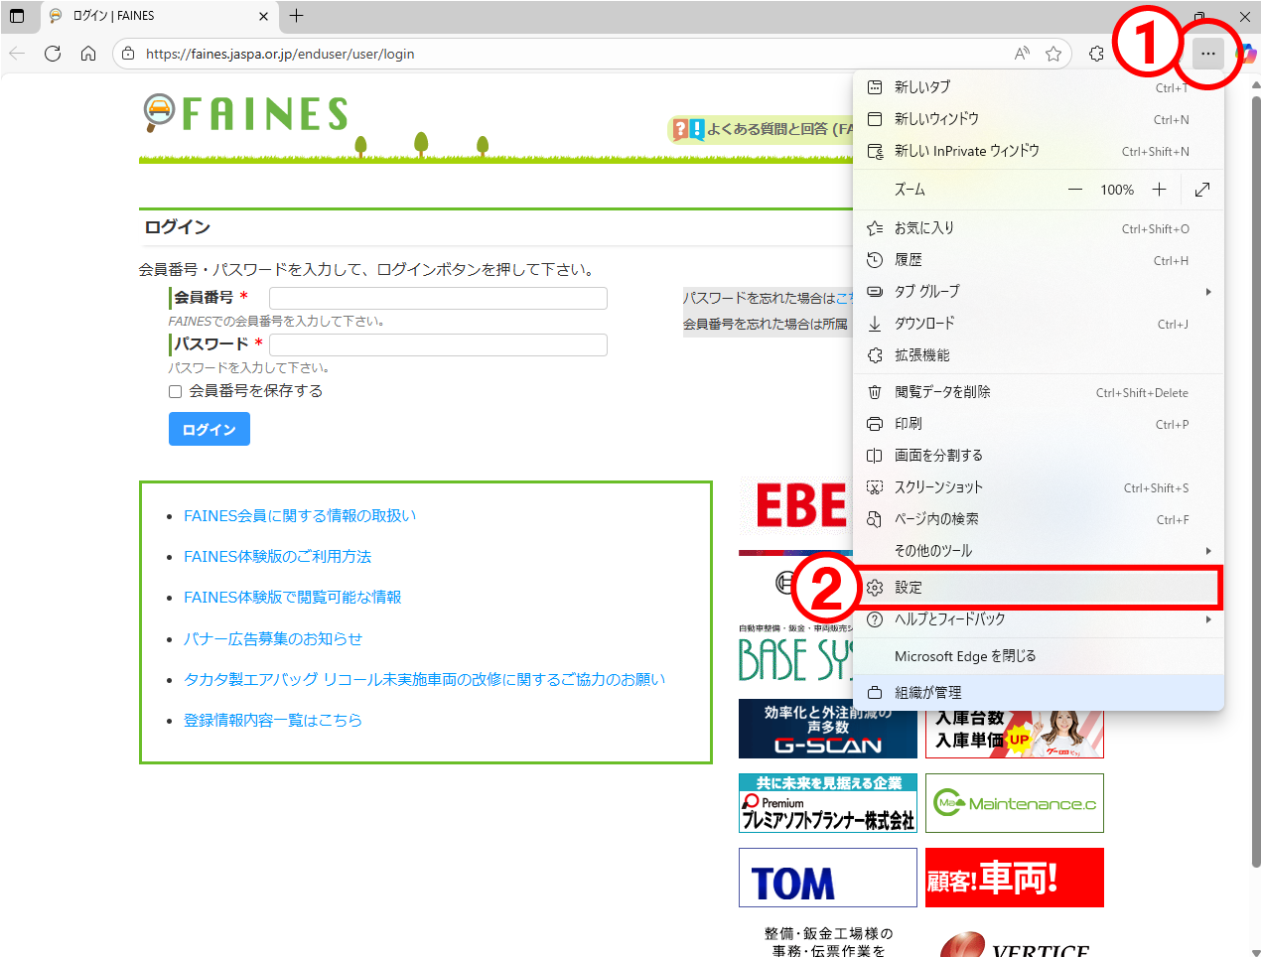
Task: Expand ヘルプとフィードバック submenu
Action: [1039, 619]
